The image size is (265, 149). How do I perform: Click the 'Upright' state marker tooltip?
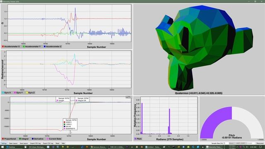pyautogui.click(x=63, y=99)
